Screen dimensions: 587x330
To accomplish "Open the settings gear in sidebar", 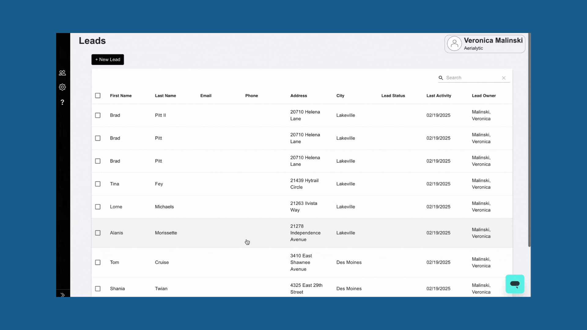I will 62,87.
